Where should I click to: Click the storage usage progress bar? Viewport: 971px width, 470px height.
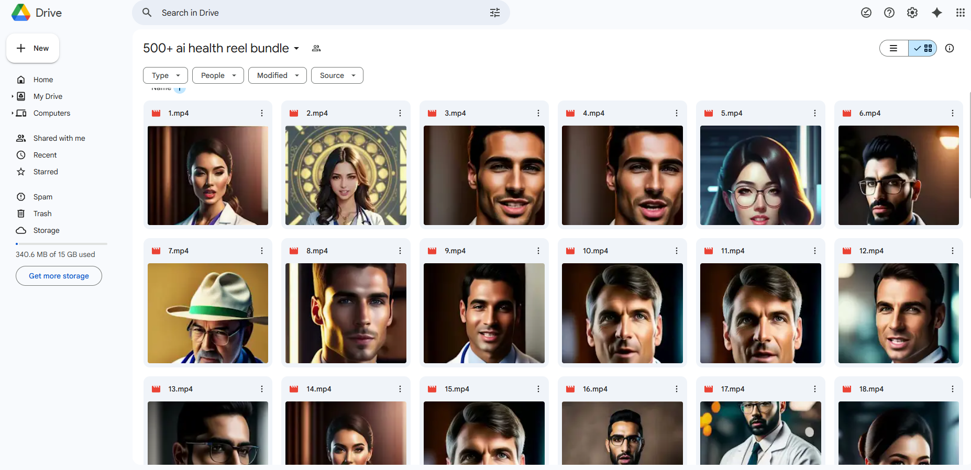click(x=61, y=244)
